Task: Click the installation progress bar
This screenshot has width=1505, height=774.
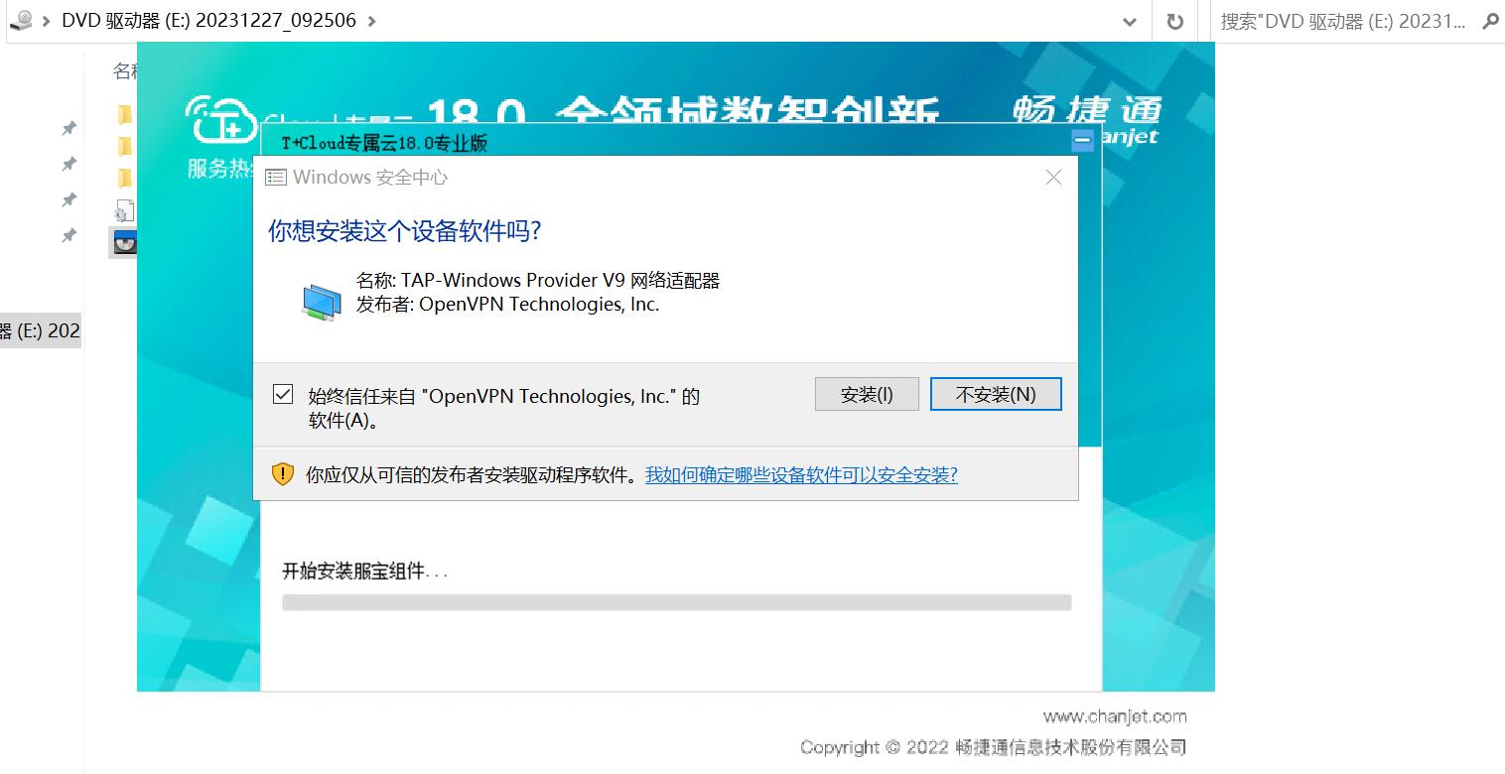Action: tap(676, 602)
